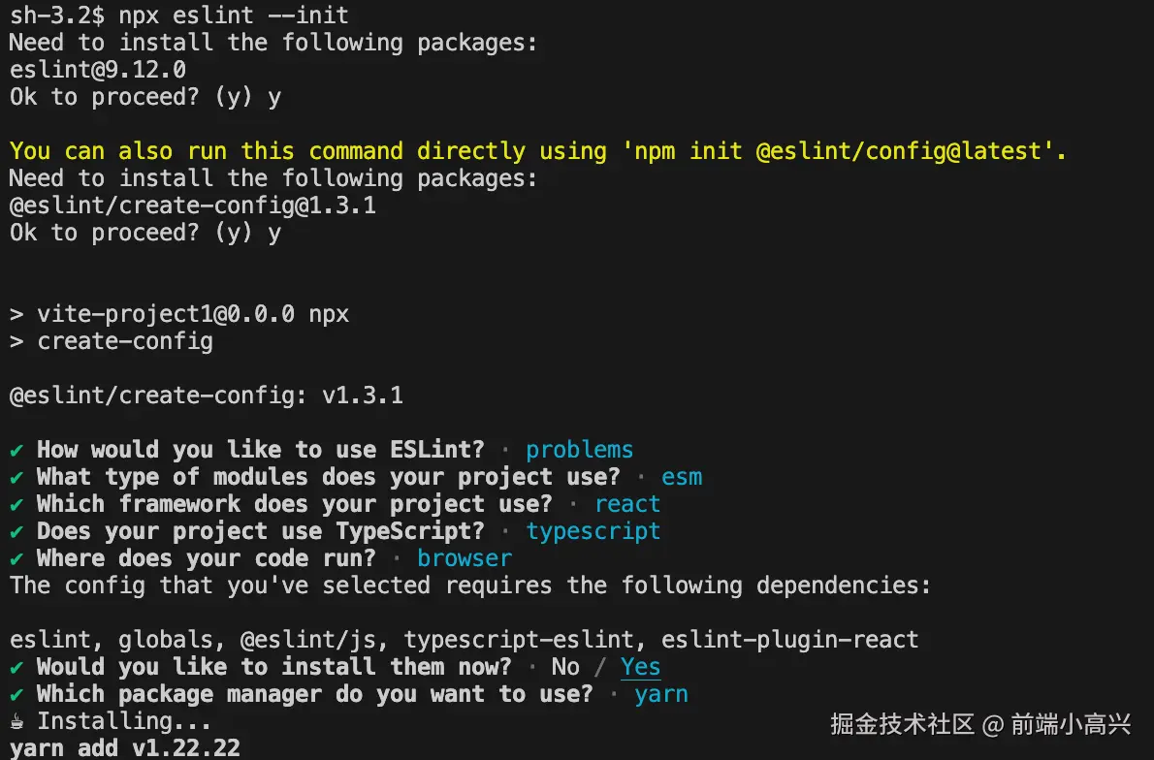Image resolution: width=1154 pixels, height=760 pixels.
Task: Click the 掘金技术社区 watermark text
Action: [x=902, y=723]
